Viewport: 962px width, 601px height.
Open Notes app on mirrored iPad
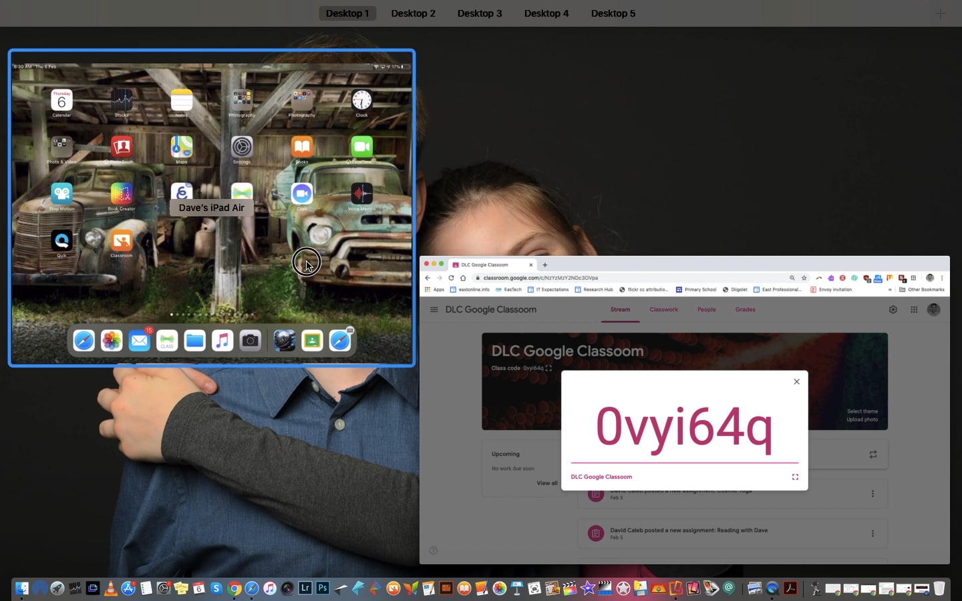pyautogui.click(x=182, y=100)
